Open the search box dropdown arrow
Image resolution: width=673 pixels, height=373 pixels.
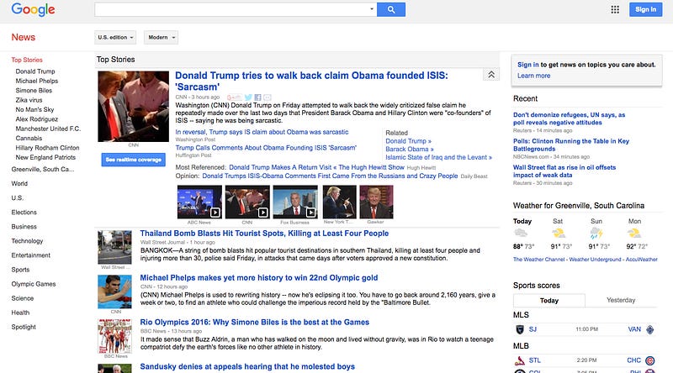(372, 9)
